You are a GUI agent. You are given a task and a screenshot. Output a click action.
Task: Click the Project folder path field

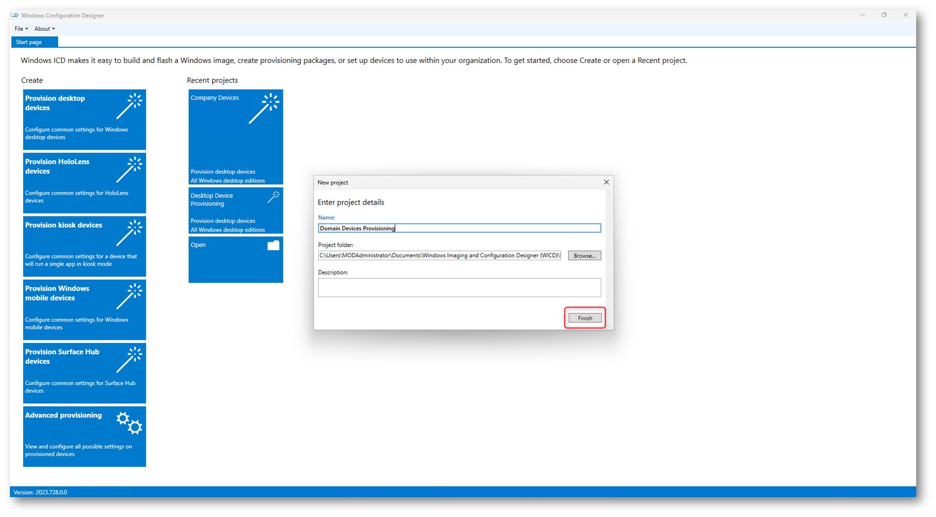click(x=439, y=256)
